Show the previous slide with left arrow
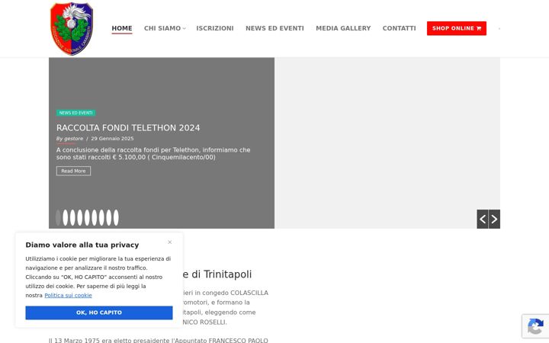The height and width of the screenshot is (343, 549). coord(483,219)
